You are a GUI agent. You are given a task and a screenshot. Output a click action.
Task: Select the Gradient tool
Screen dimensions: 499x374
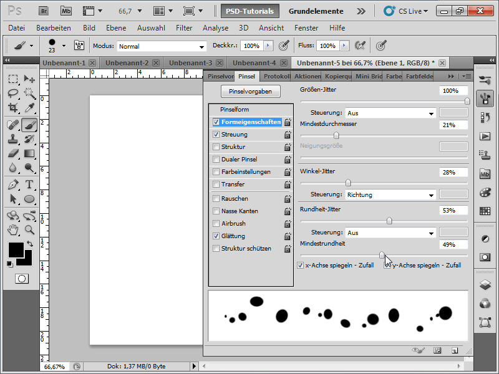tap(29, 153)
